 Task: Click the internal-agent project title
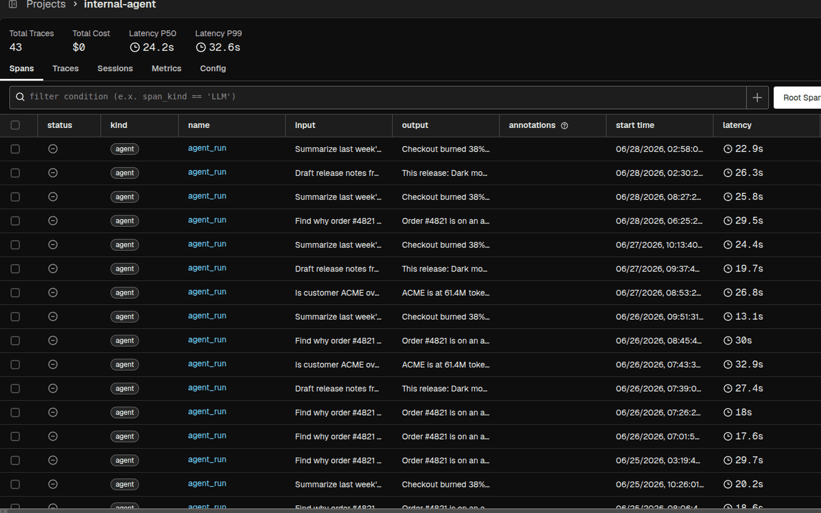pos(120,4)
